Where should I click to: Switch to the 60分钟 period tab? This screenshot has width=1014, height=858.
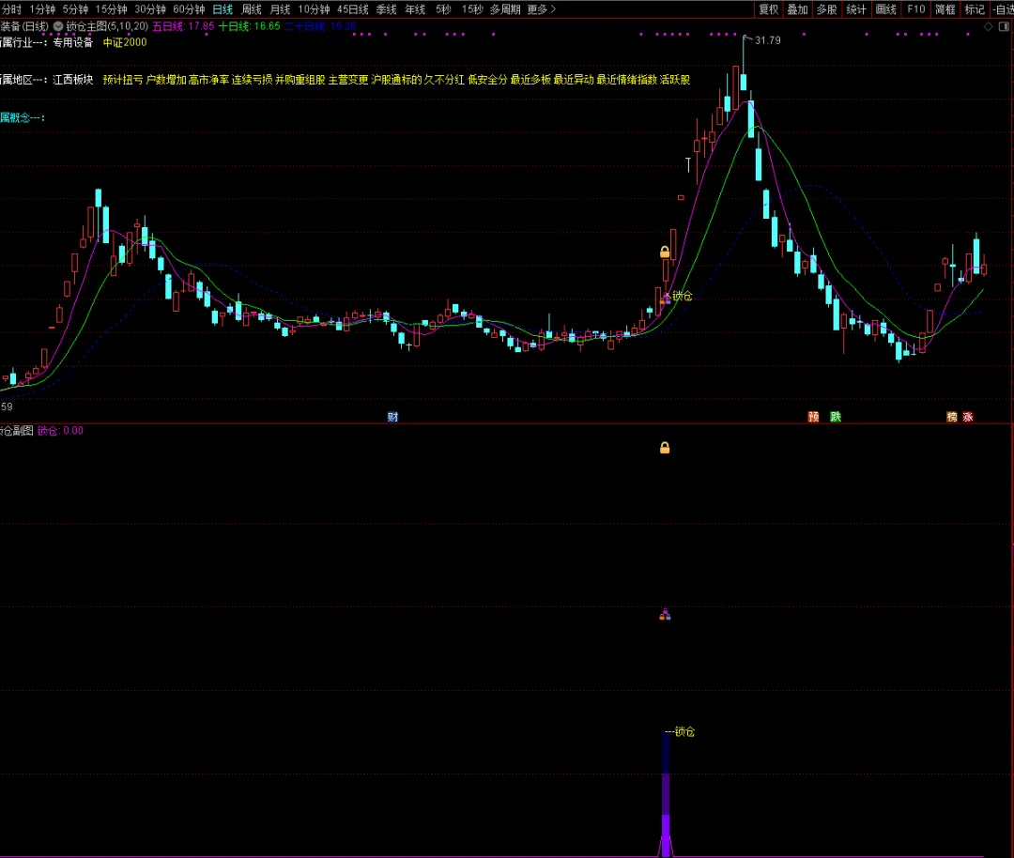click(x=189, y=9)
